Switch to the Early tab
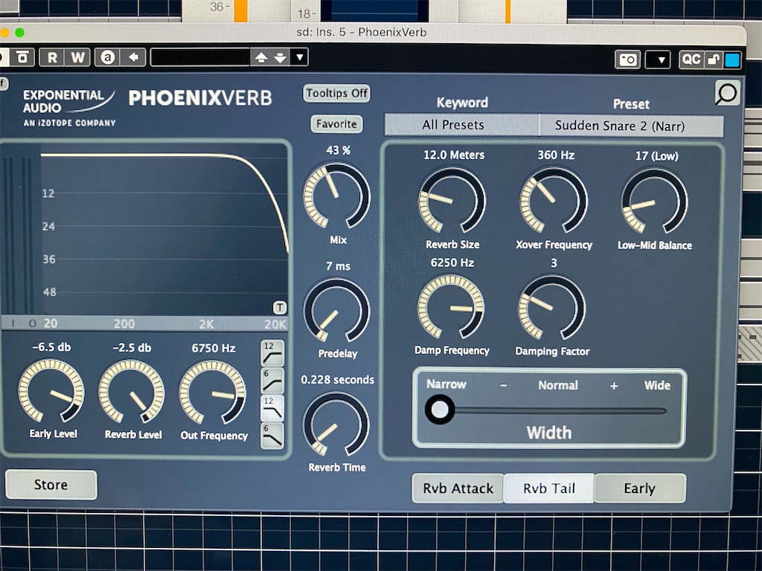Viewport: 762px width, 571px height. [x=640, y=488]
